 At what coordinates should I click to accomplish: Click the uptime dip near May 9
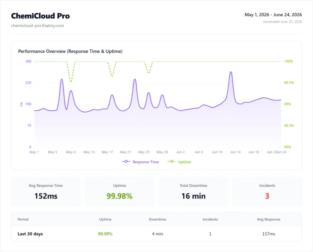(x=71, y=82)
